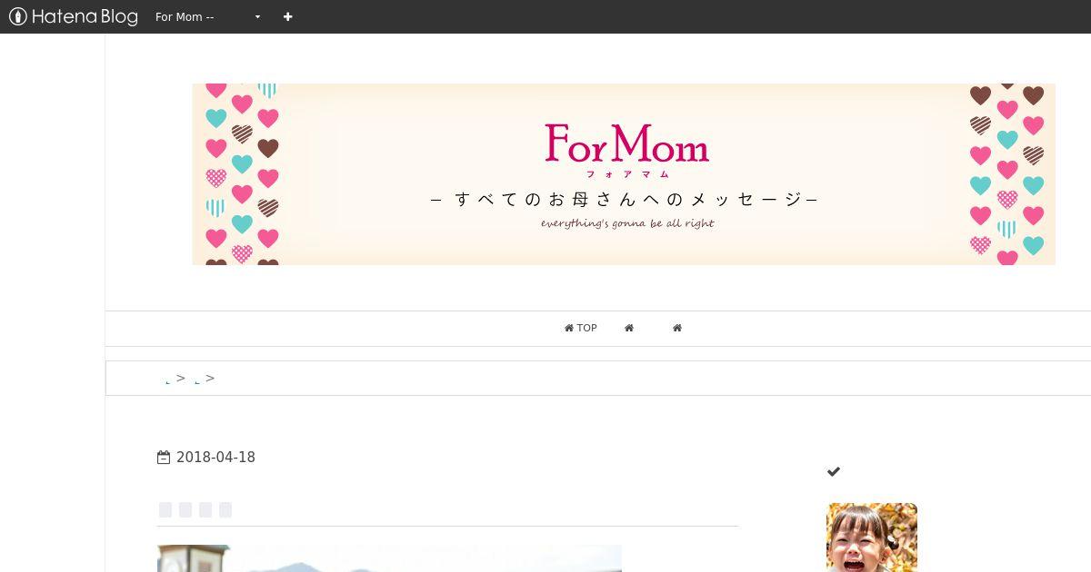Click the pink For Mom logo text
Viewport: 1091px width, 572px height.
click(627, 143)
